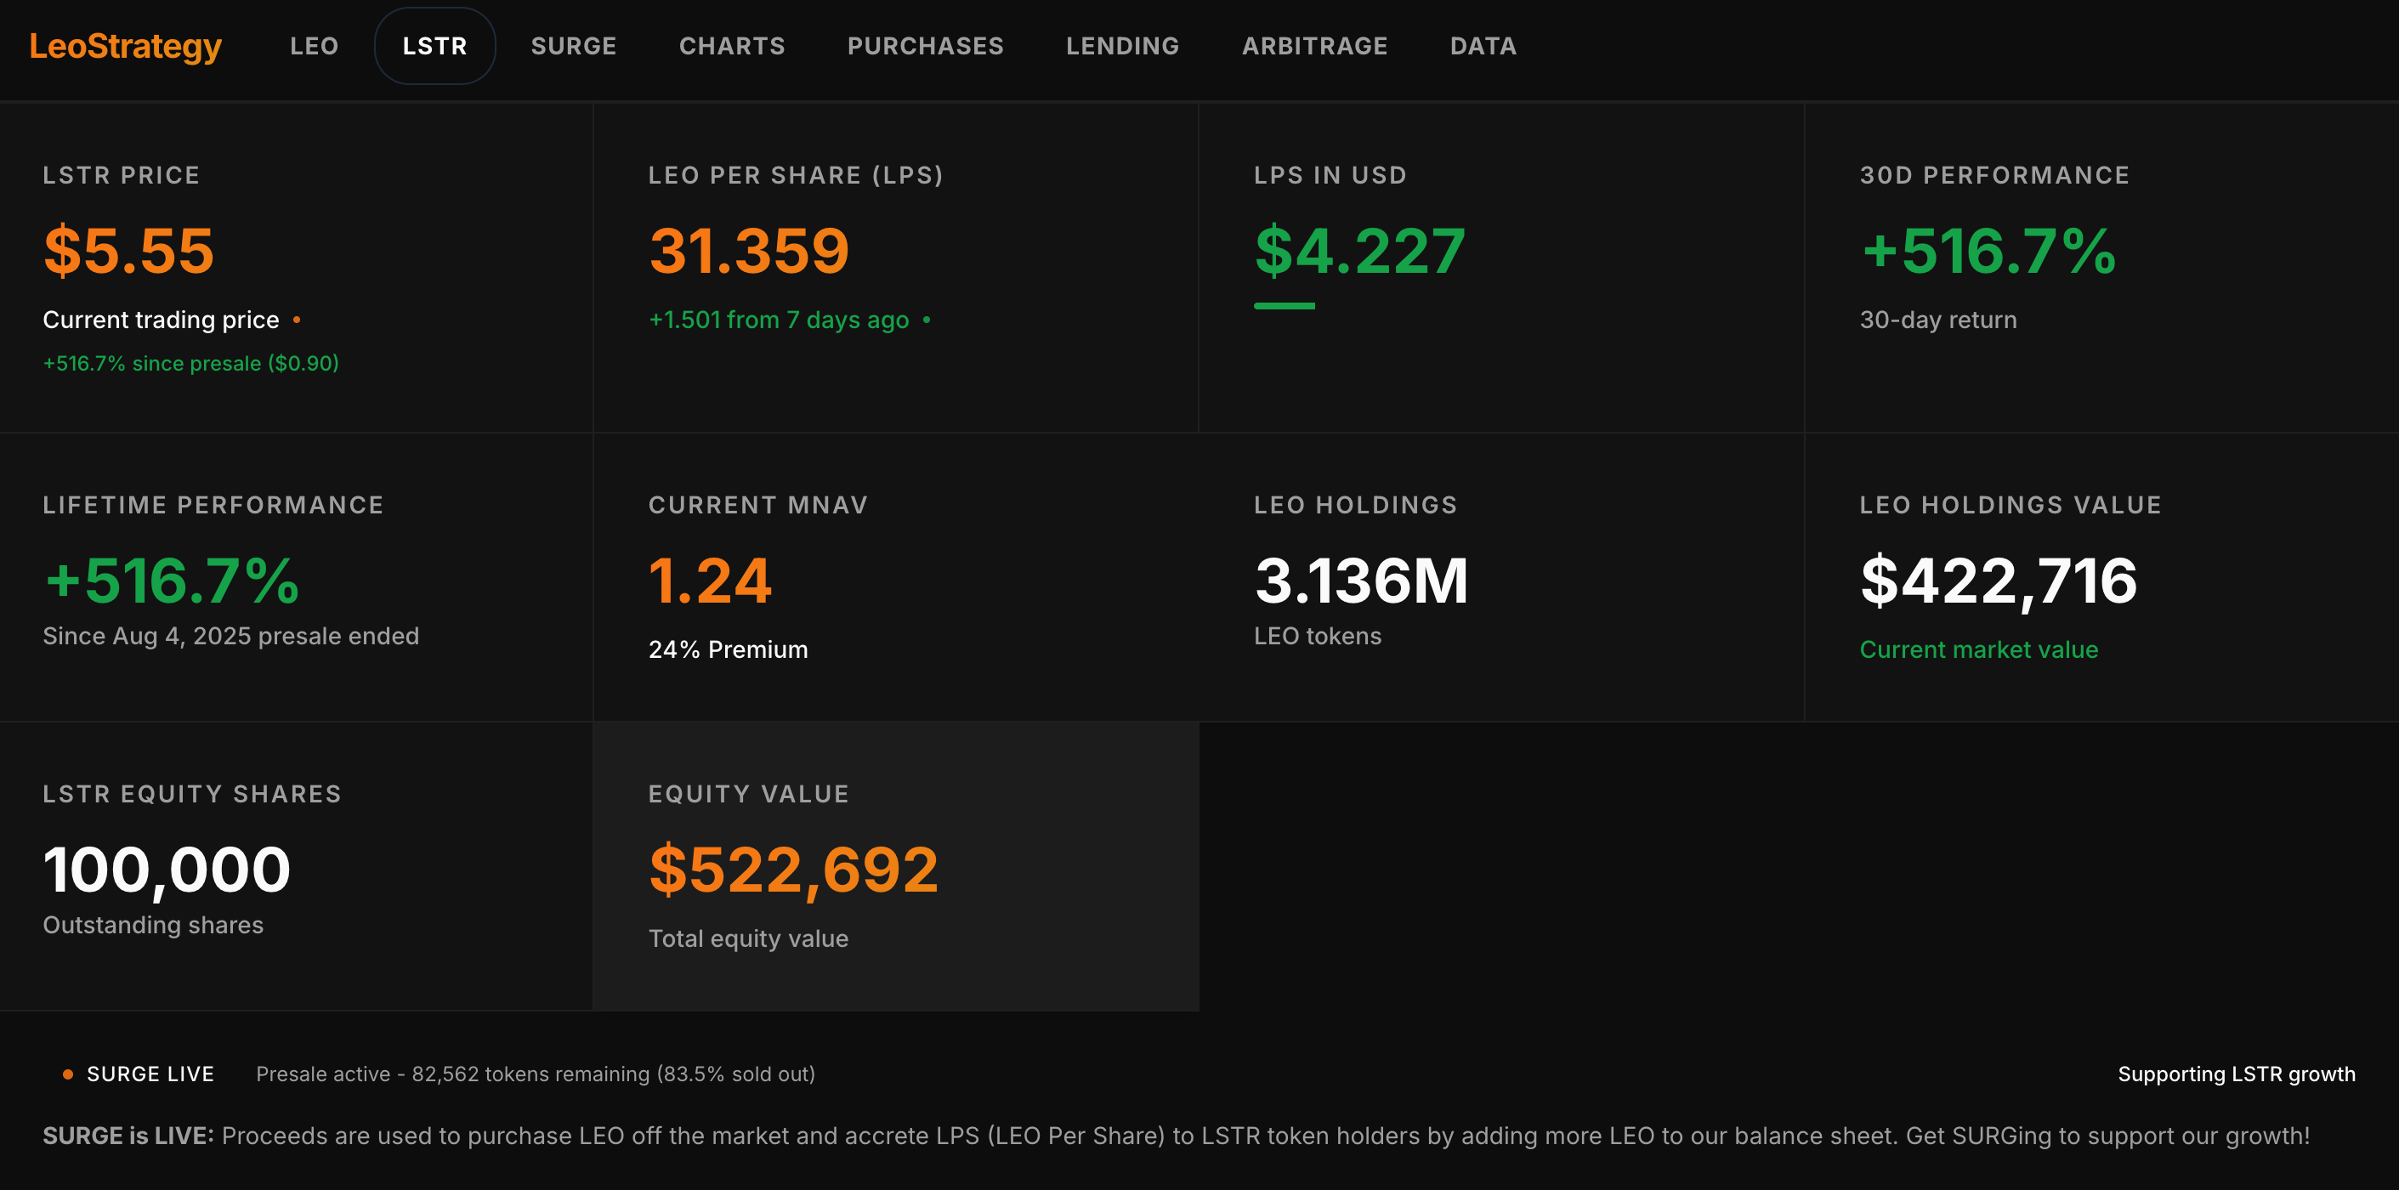
Task: Open the LENDING tab
Action: point(1122,46)
